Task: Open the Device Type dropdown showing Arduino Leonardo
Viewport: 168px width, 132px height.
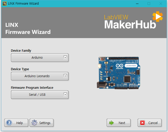Action: (x=40, y=76)
